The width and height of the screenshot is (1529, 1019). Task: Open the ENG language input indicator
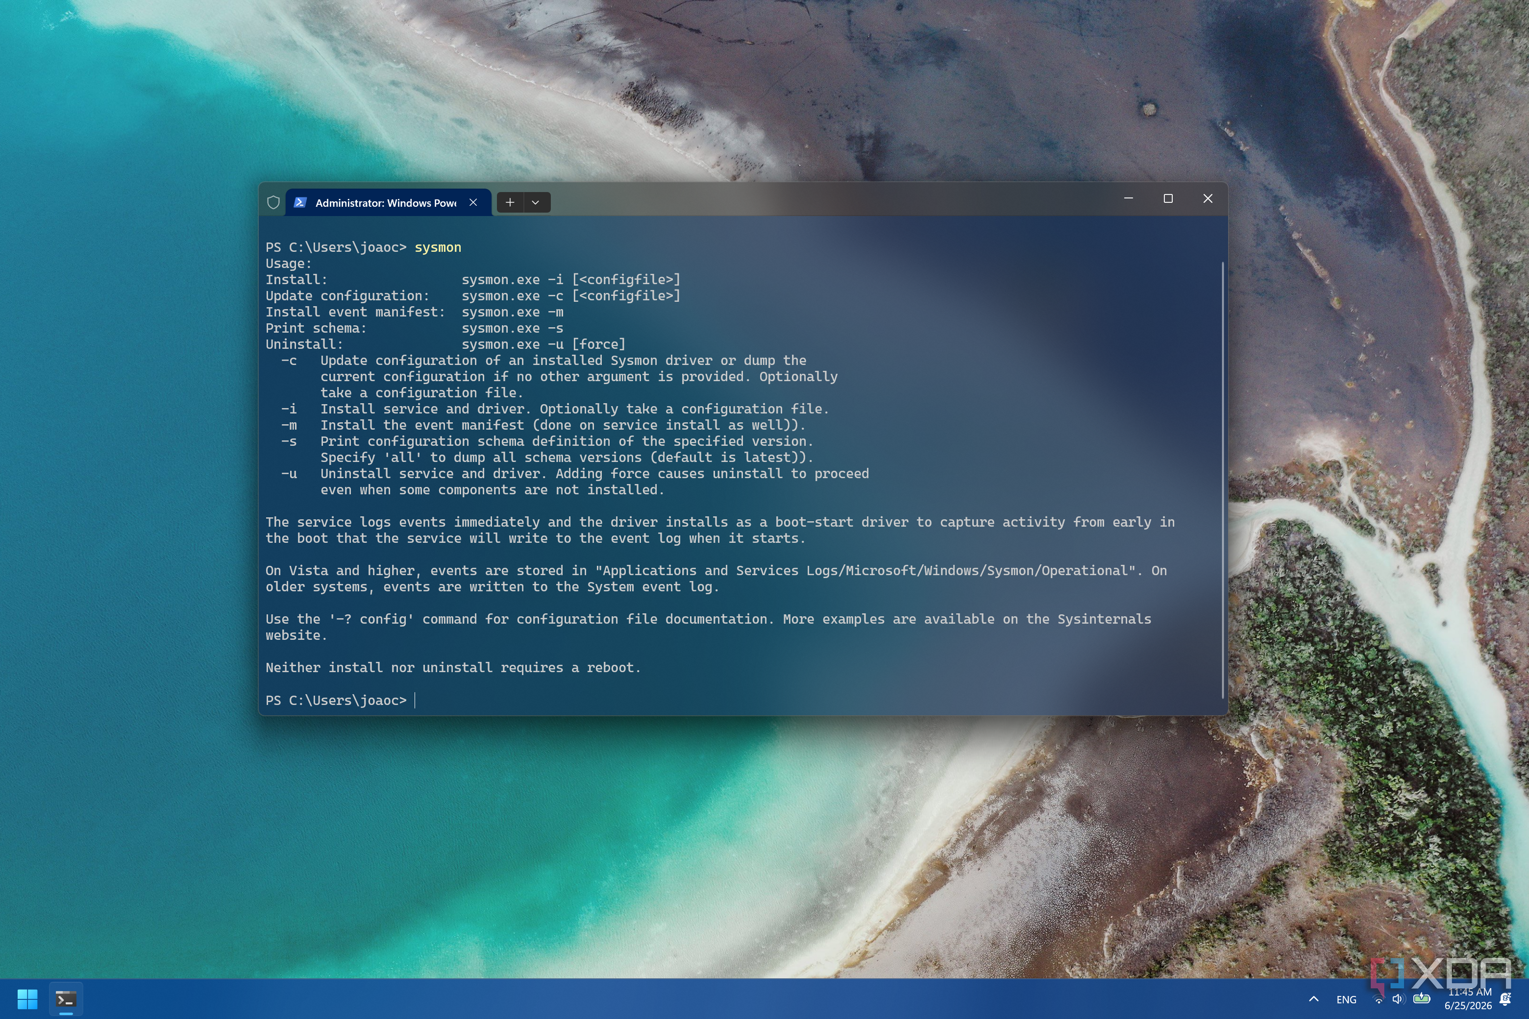(1346, 999)
